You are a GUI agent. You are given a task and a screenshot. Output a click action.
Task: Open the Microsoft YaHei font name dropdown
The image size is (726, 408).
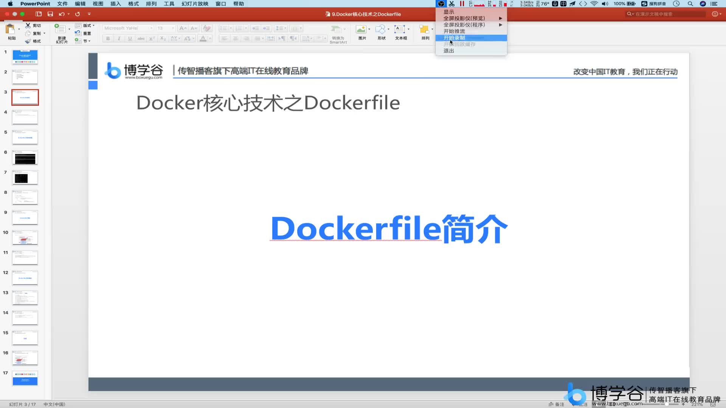tap(151, 28)
